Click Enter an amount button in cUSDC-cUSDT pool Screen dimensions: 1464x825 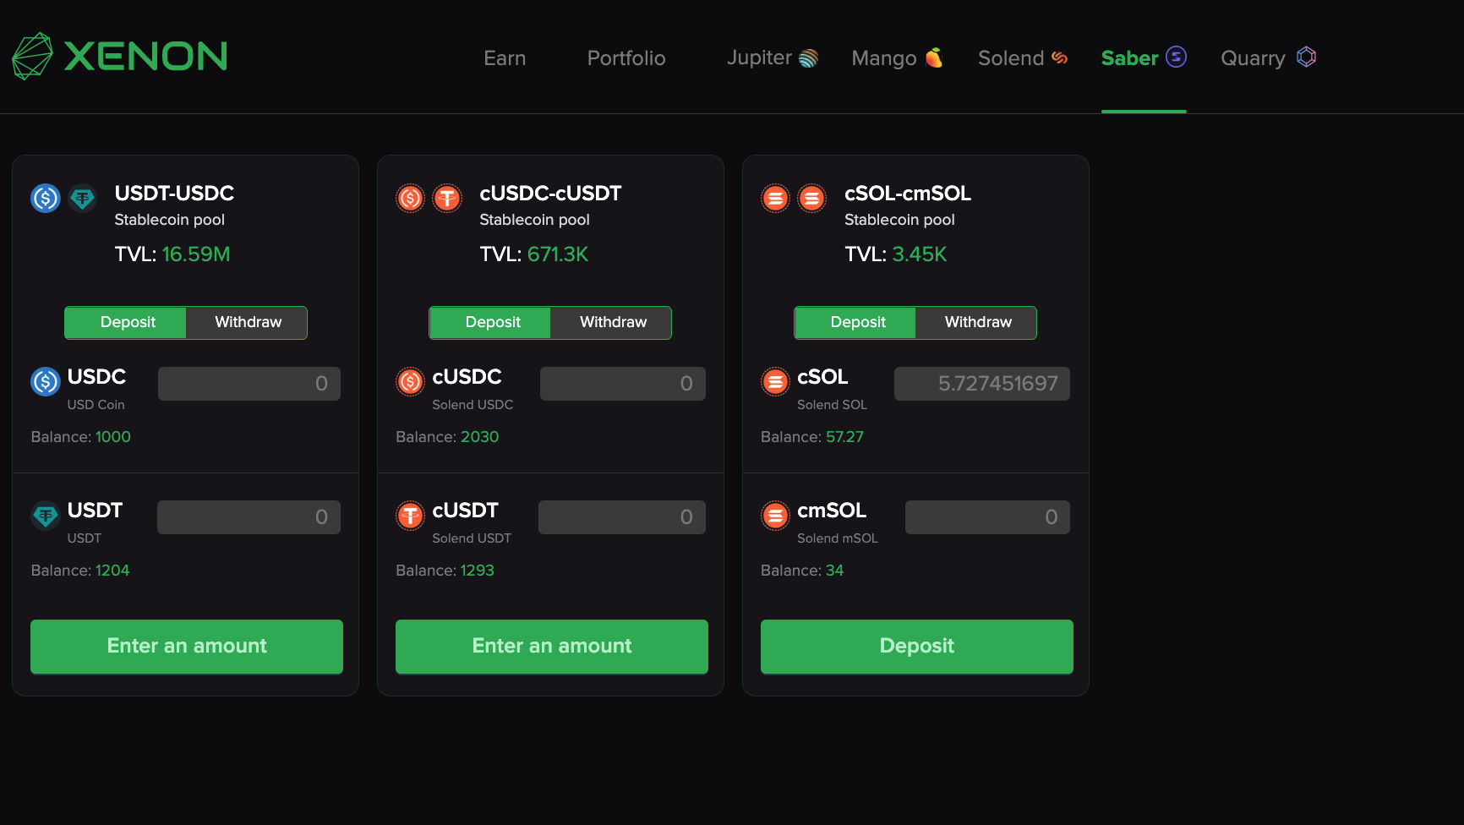[x=552, y=647]
